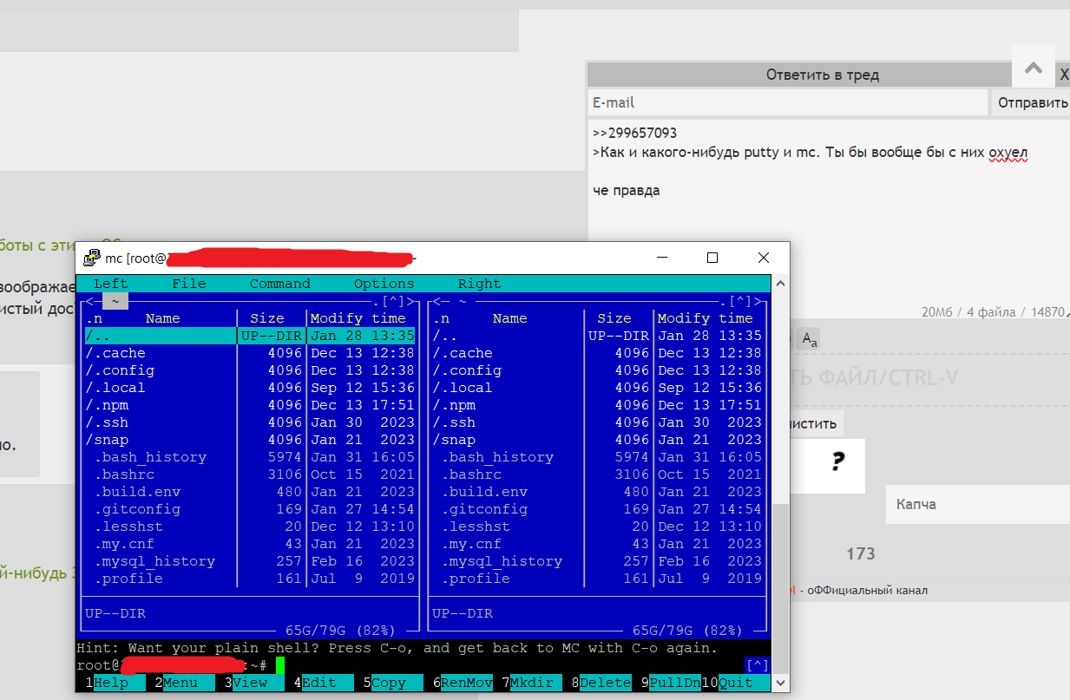Open the Options menu in mc
Viewport: 1070px width, 700px height.
pyautogui.click(x=384, y=284)
